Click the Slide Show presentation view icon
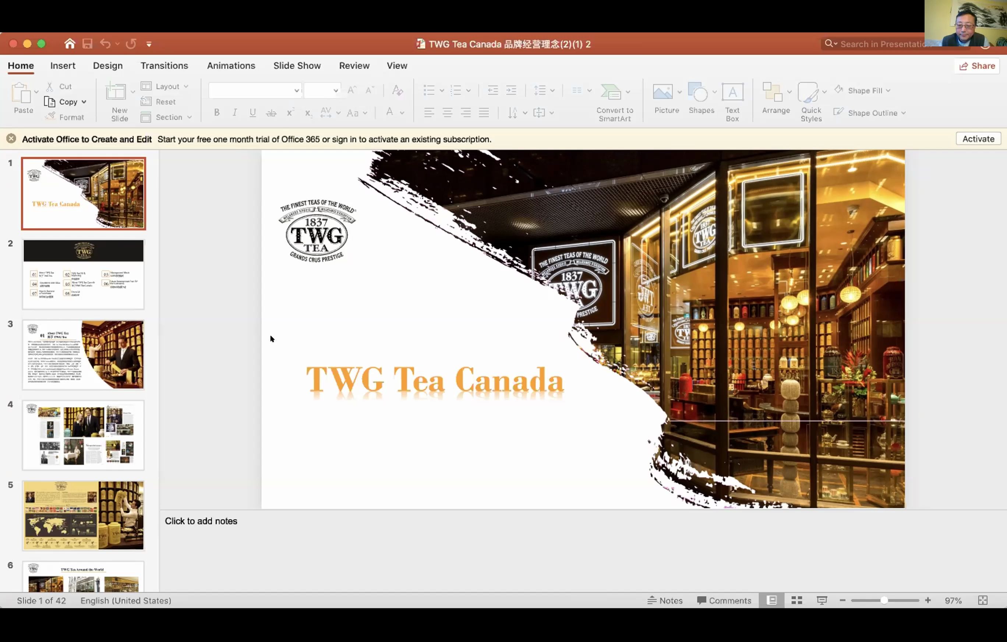This screenshot has width=1007, height=642. [822, 600]
